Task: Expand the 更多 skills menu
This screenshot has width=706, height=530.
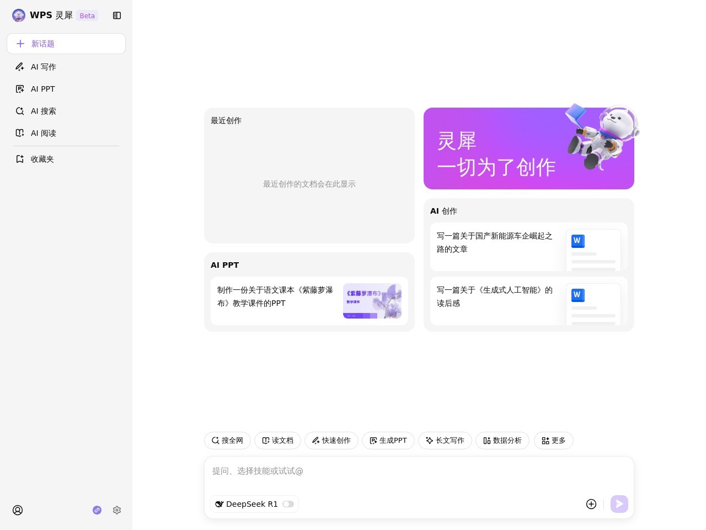Action: [554, 441]
